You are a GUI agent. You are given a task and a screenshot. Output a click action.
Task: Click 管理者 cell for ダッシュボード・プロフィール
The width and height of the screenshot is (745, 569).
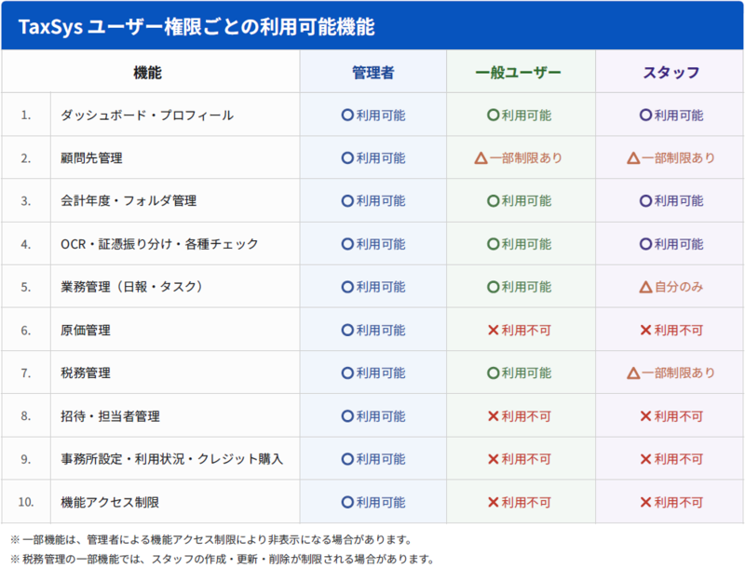(x=373, y=115)
